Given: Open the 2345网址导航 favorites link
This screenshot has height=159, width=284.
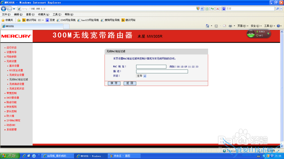Looking at the screenshot, I should pos(66,20).
